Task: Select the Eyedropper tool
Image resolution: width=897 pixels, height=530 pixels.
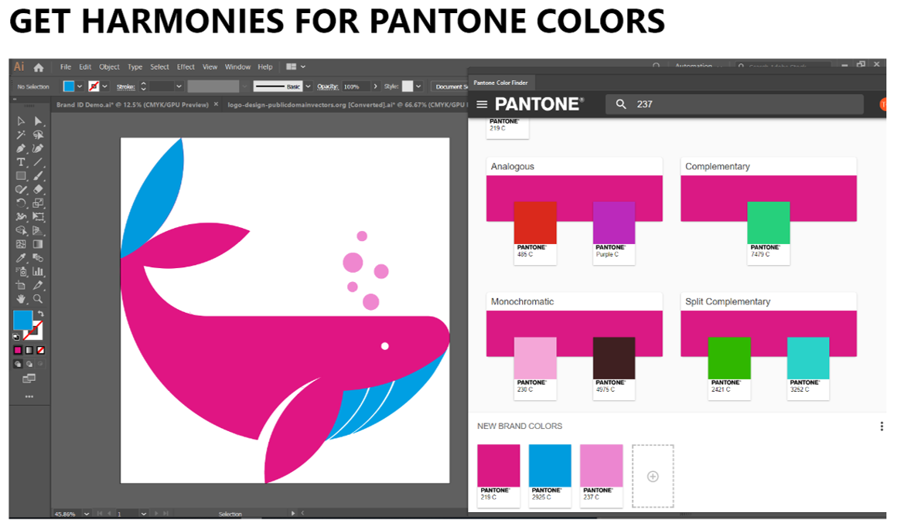Action: click(21, 258)
